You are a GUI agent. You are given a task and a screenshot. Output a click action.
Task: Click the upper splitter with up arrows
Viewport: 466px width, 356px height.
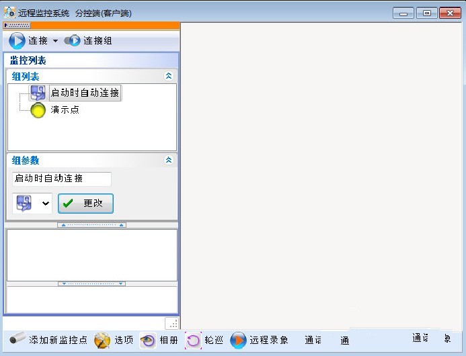[91, 225]
